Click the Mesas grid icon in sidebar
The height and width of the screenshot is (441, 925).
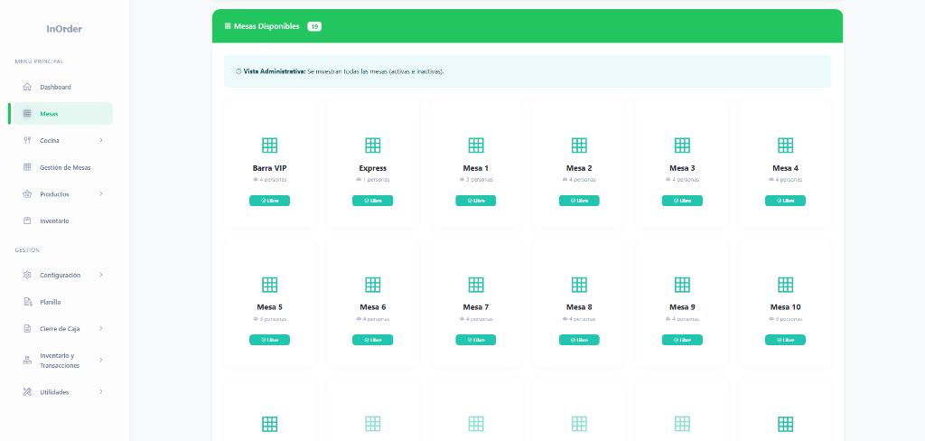point(27,113)
